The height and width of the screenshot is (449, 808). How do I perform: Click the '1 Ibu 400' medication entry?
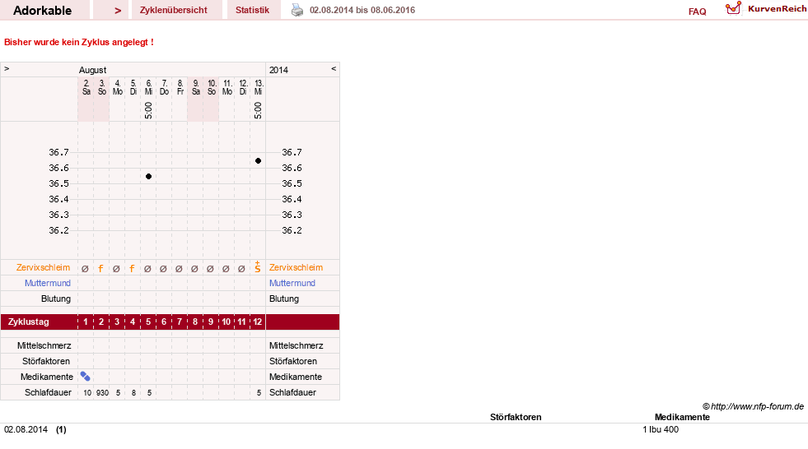[661, 429]
